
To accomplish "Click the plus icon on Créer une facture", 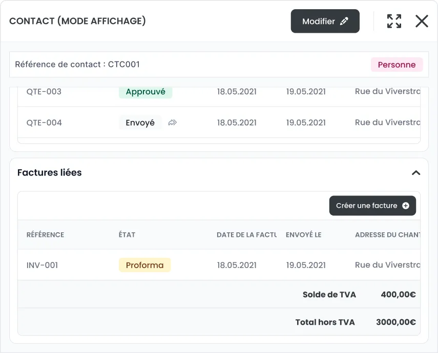I will (x=406, y=206).
